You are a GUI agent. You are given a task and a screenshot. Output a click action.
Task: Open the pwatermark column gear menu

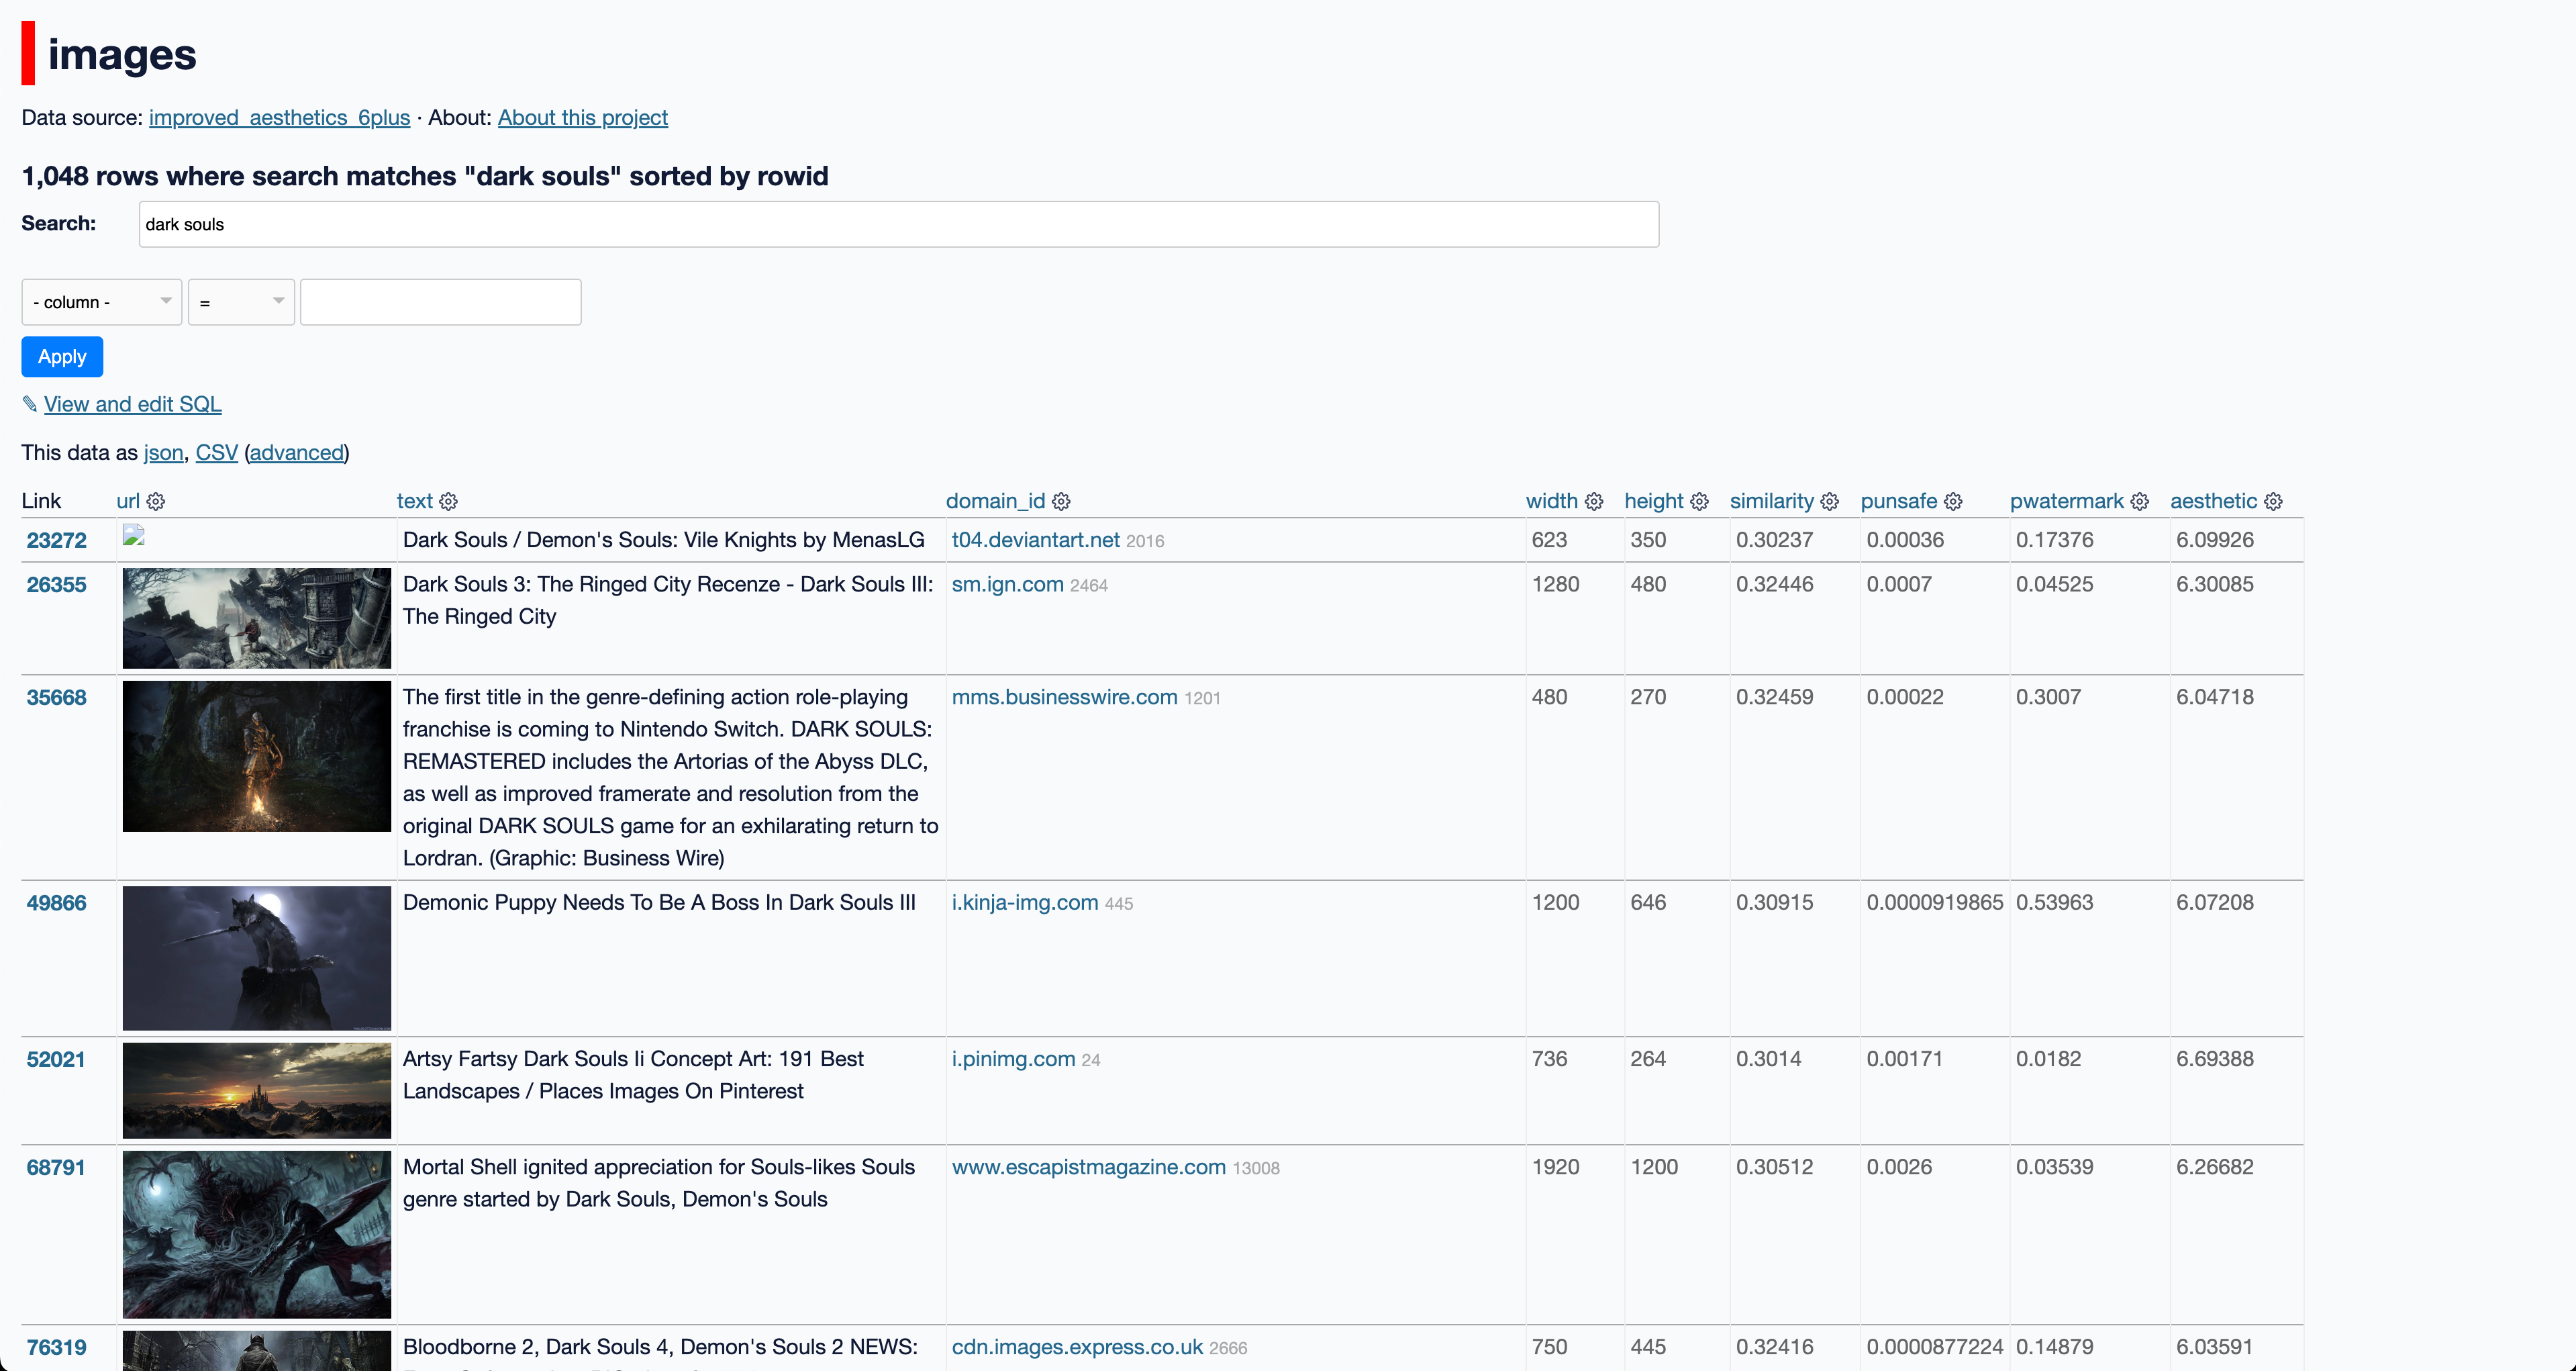tap(2139, 501)
